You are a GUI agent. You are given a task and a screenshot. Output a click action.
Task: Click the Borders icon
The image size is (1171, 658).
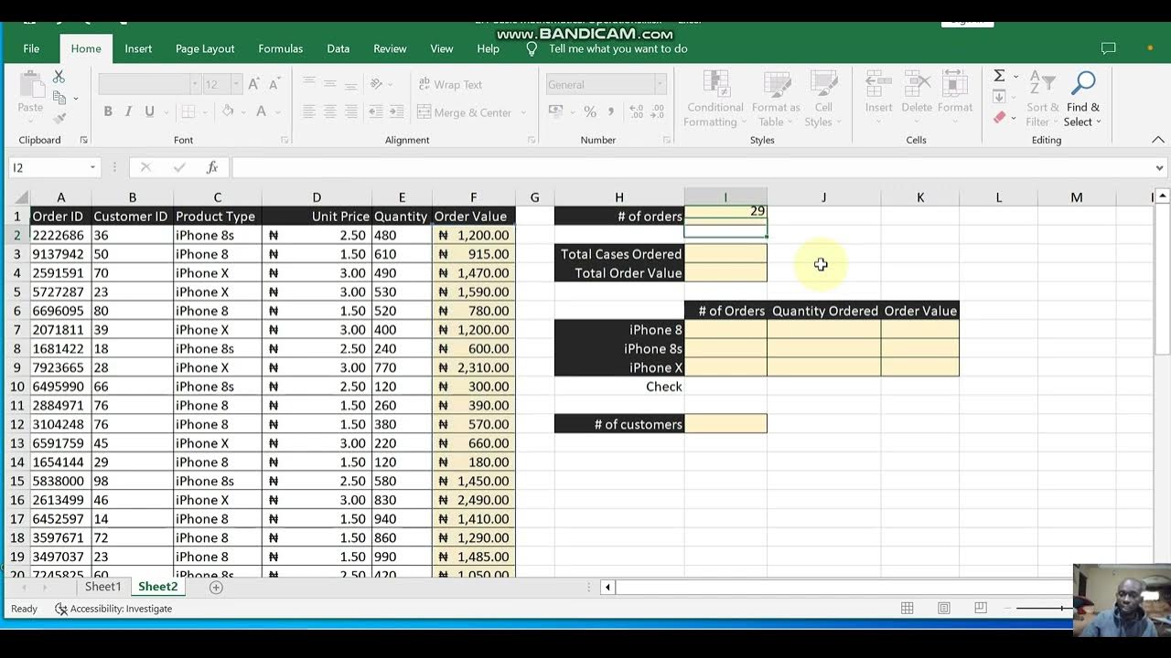(188, 111)
